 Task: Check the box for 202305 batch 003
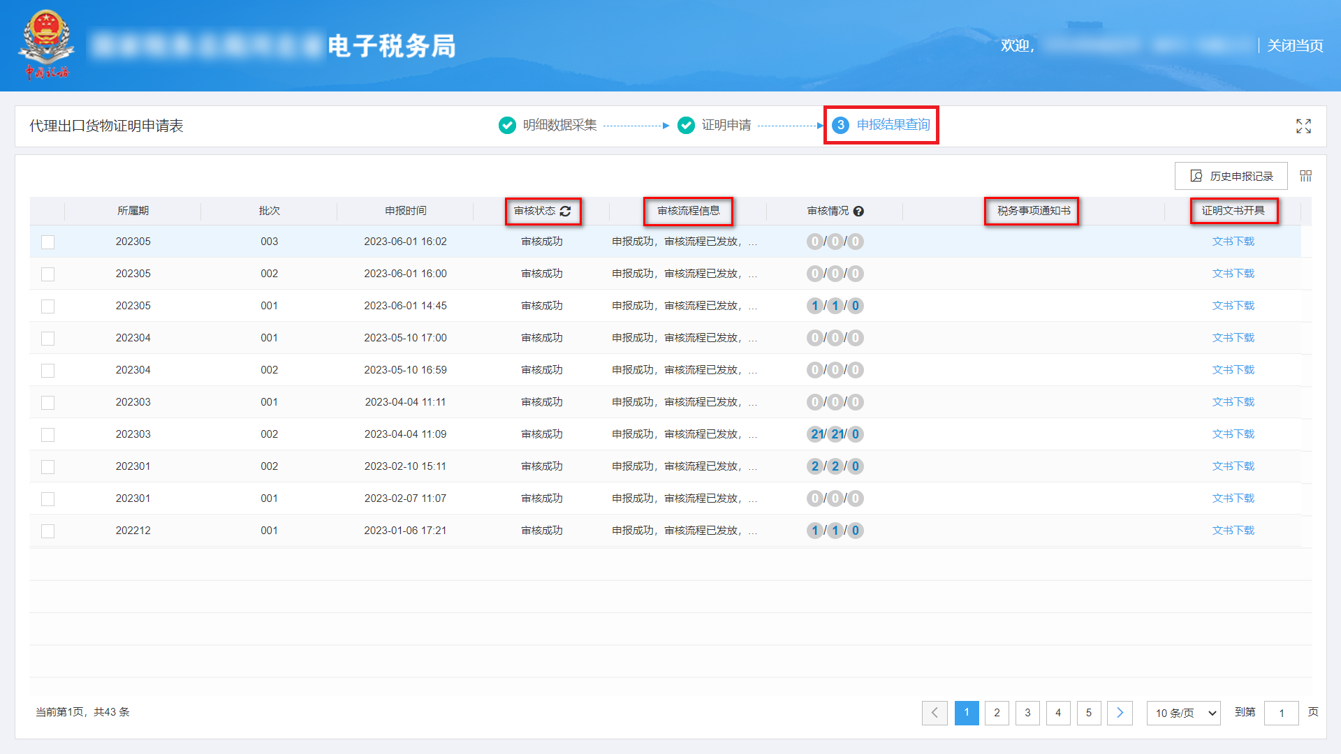[47, 242]
